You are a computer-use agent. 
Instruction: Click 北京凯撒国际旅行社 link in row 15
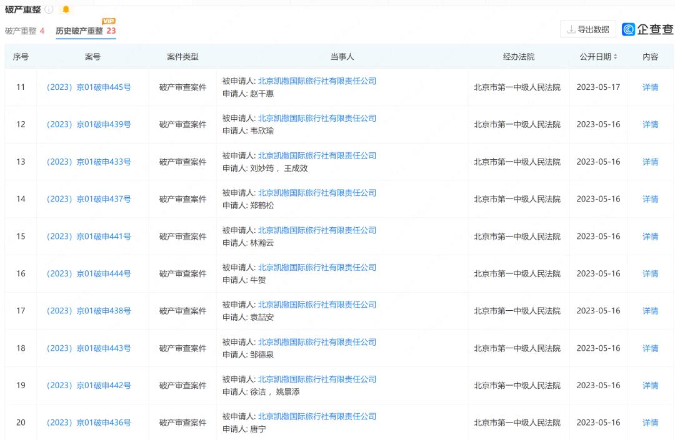point(317,230)
